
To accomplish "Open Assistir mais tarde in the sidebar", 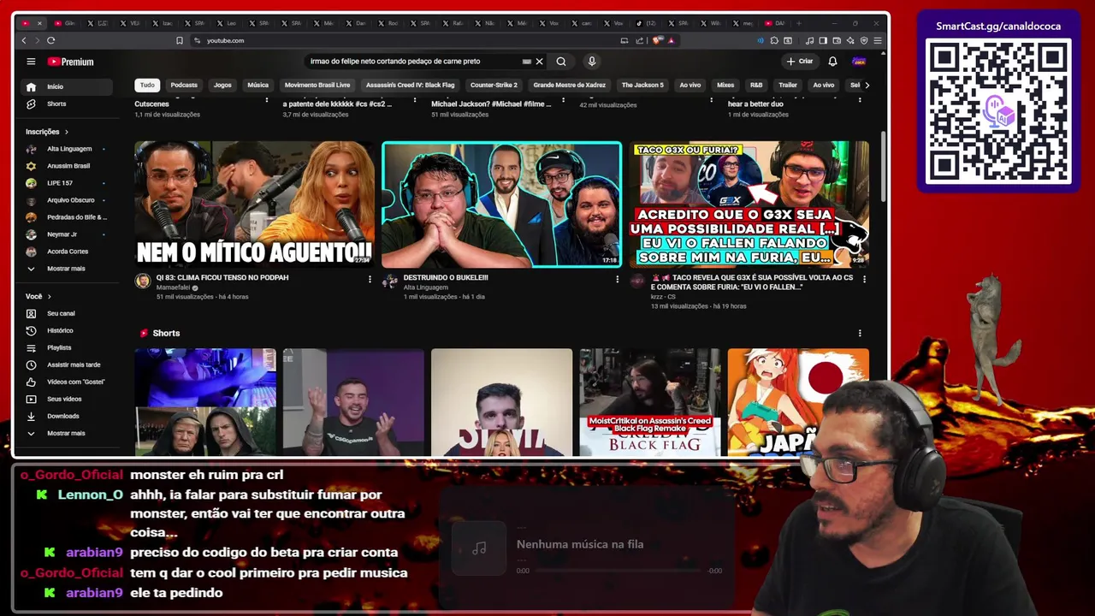I will (x=67, y=364).
